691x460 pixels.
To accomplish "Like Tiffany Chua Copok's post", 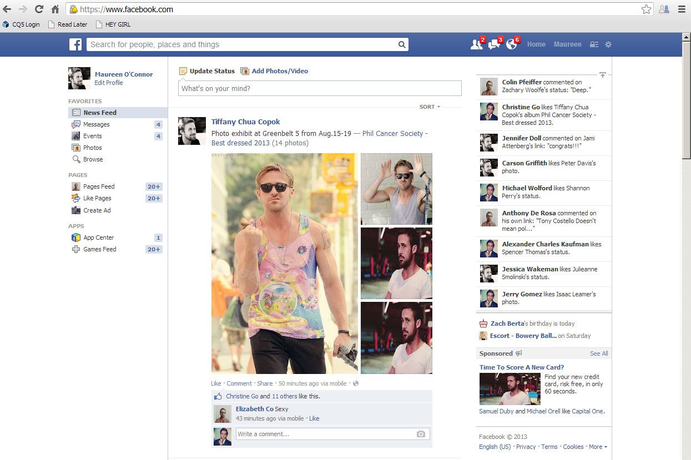I will (216, 383).
